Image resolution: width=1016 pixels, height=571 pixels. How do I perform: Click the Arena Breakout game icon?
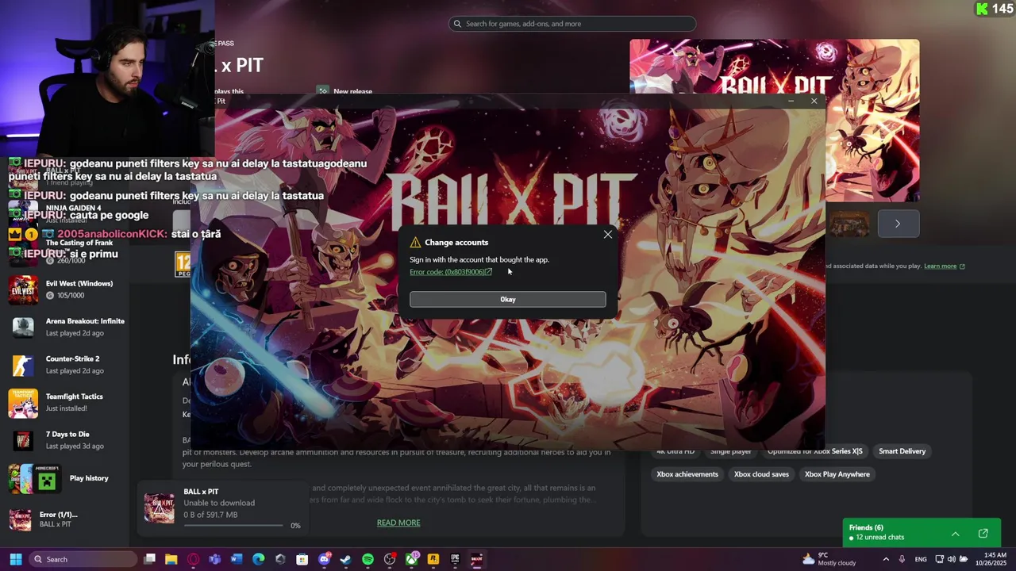[x=23, y=327]
